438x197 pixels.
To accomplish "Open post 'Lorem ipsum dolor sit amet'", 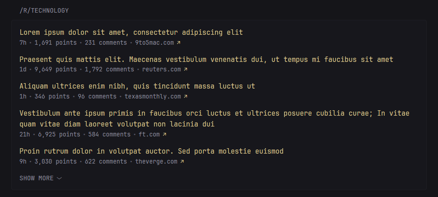I will pyautogui.click(x=131, y=33).
